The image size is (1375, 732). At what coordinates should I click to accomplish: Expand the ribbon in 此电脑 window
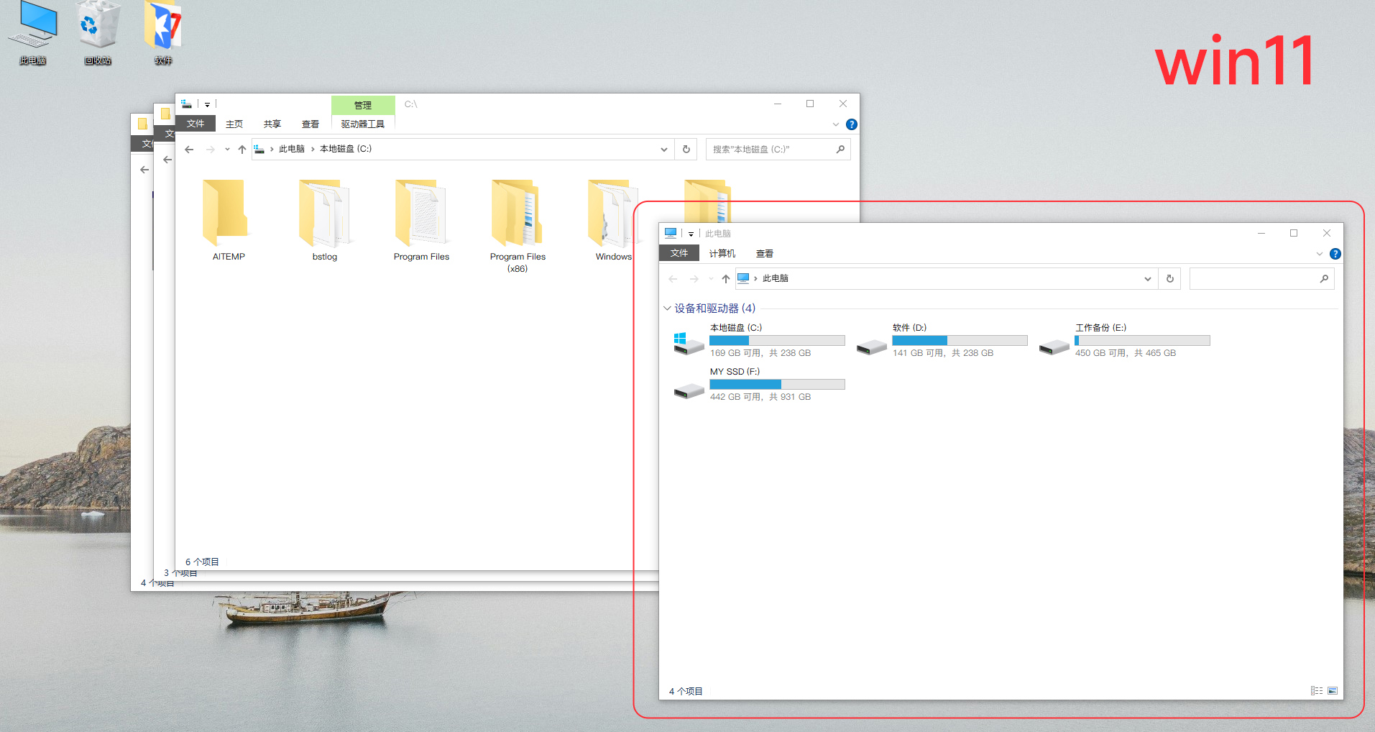1320,254
